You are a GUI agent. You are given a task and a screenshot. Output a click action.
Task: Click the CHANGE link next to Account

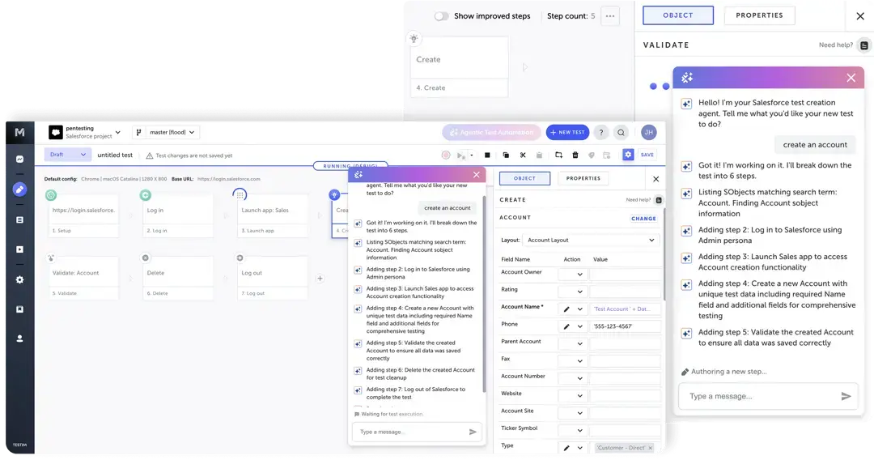tap(643, 219)
